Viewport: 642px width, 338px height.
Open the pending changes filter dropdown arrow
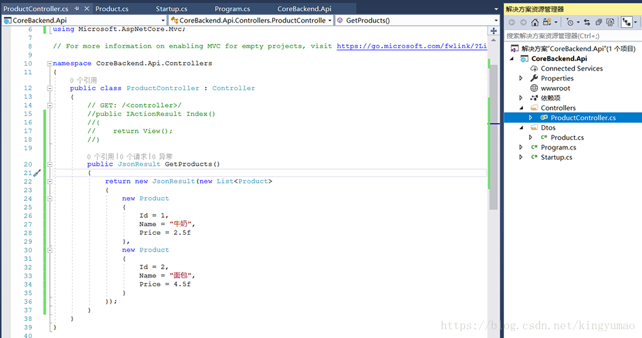click(577, 22)
